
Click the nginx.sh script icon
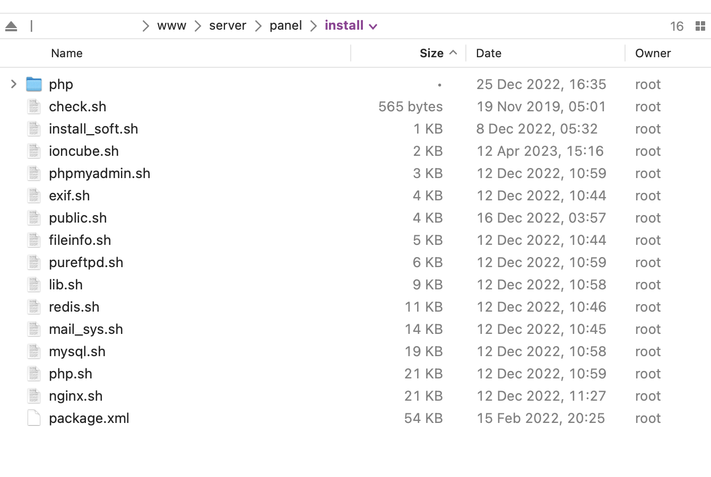34,396
